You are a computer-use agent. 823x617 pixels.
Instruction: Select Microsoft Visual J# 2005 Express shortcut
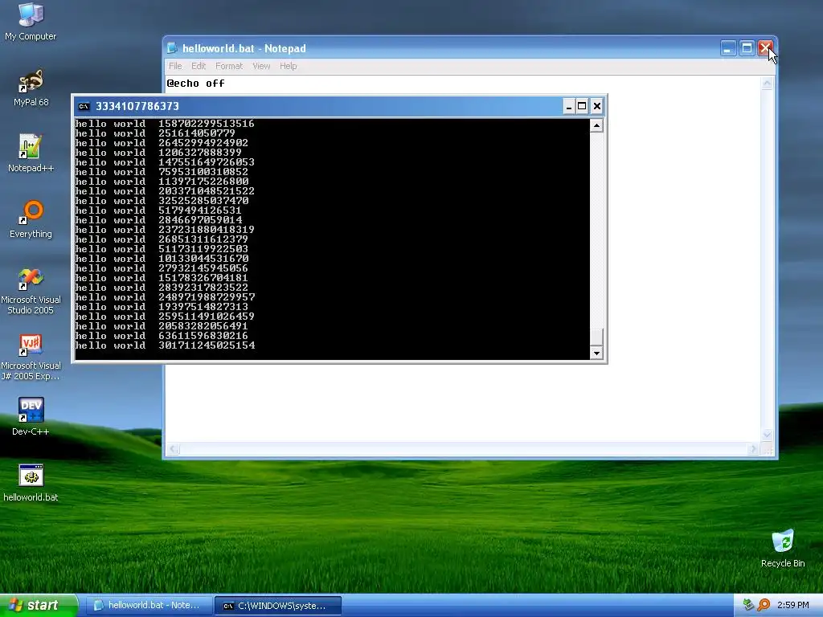point(31,358)
